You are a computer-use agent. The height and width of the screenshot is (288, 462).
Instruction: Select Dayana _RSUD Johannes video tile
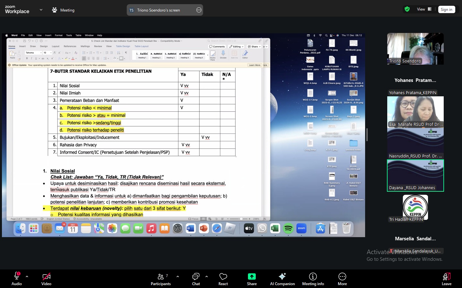point(415,175)
